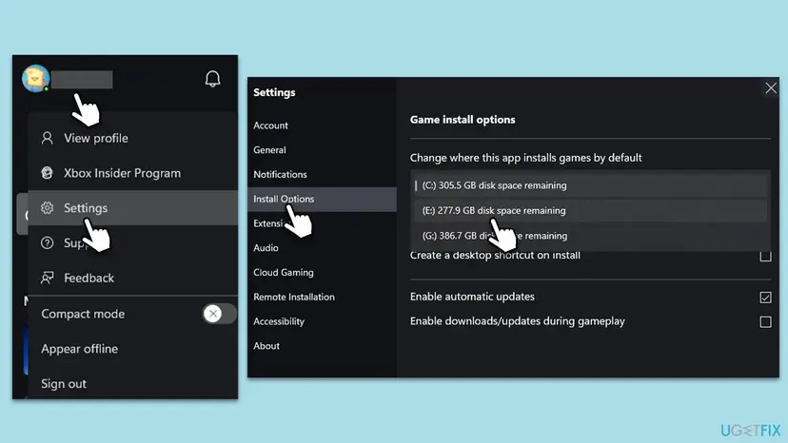Uncheck Enable automatic updates checkbox
Viewport: 788px width, 443px height.
[765, 298]
